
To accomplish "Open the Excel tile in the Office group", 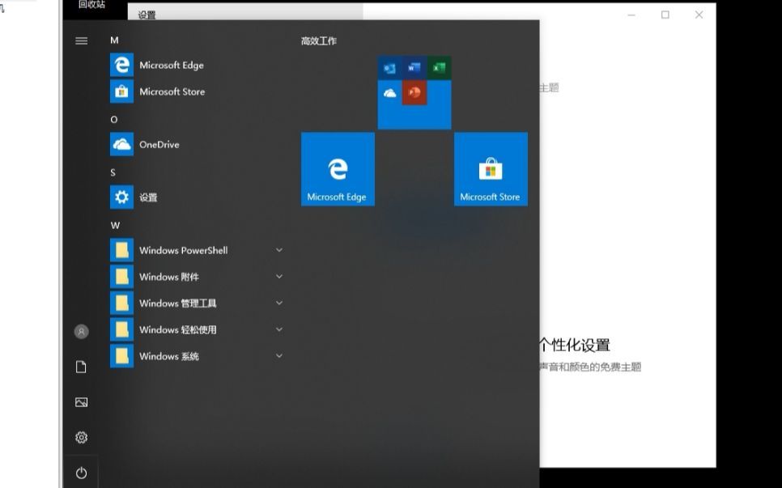I will click(x=439, y=68).
